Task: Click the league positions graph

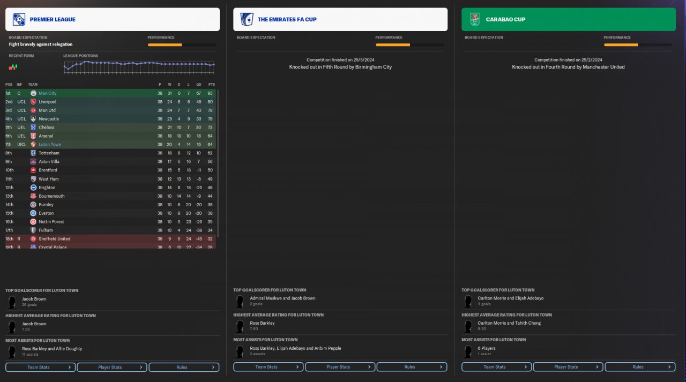Action: point(139,66)
